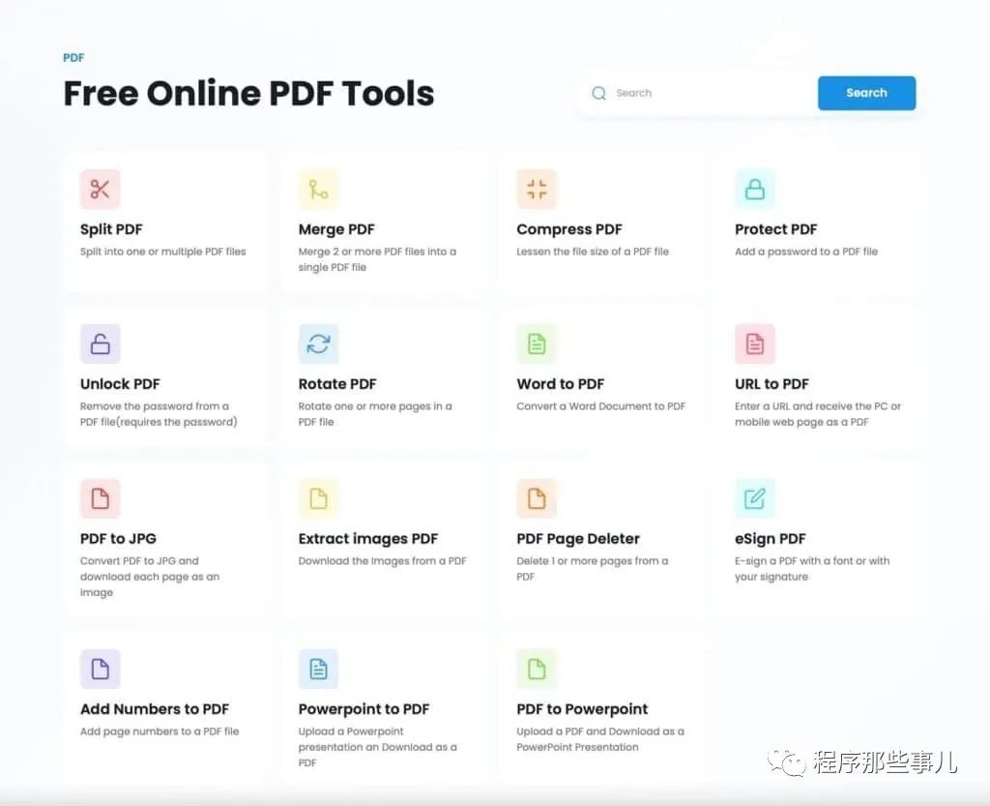This screenshot has height=806, width=990.
Task: Click 'Enter a URL and receive' description
Action: pyautogui.click(x=818, y=414)
